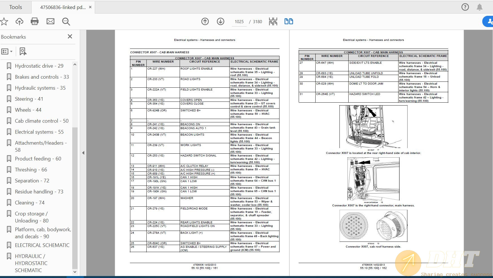Open Wheels - 44 bookmark
Image resolution: width=493 pixels, height=278 pixels.
coord(28,110)
